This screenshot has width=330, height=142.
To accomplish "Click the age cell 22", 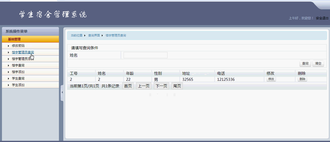I will 128,79.
